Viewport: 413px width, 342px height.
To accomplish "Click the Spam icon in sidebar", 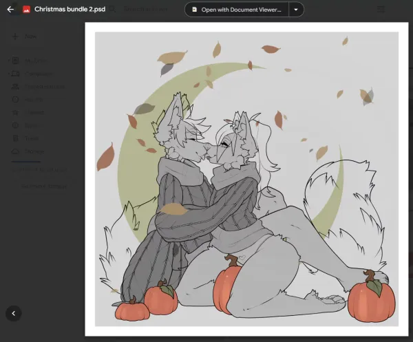I will point(16,126).
